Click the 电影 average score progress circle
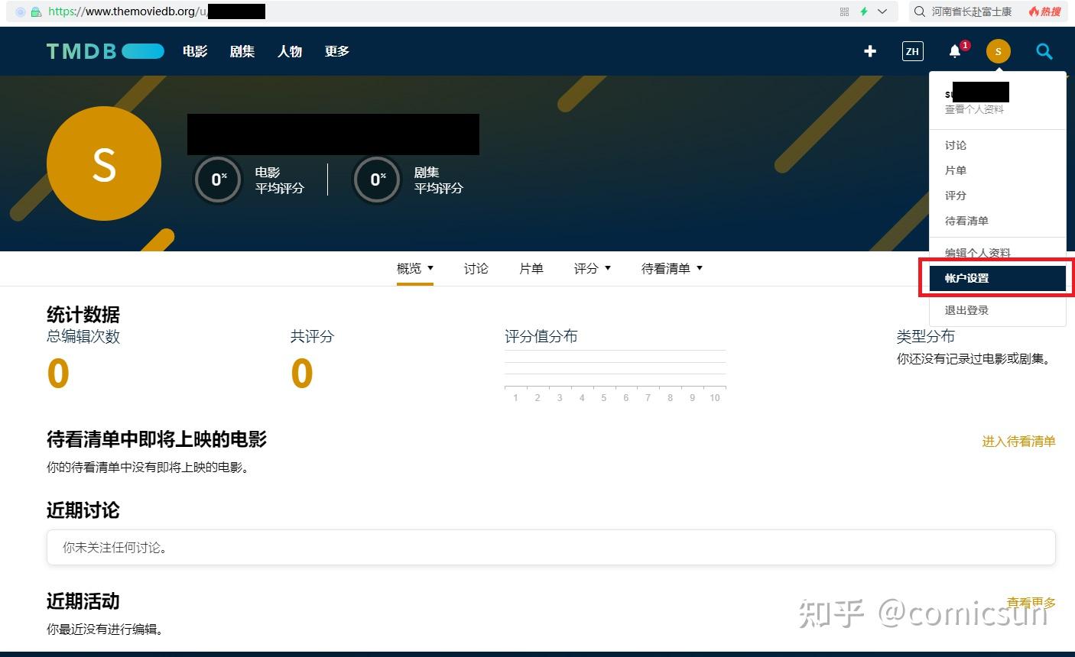This screenshot has width=1075, height=657. [218, 180]
